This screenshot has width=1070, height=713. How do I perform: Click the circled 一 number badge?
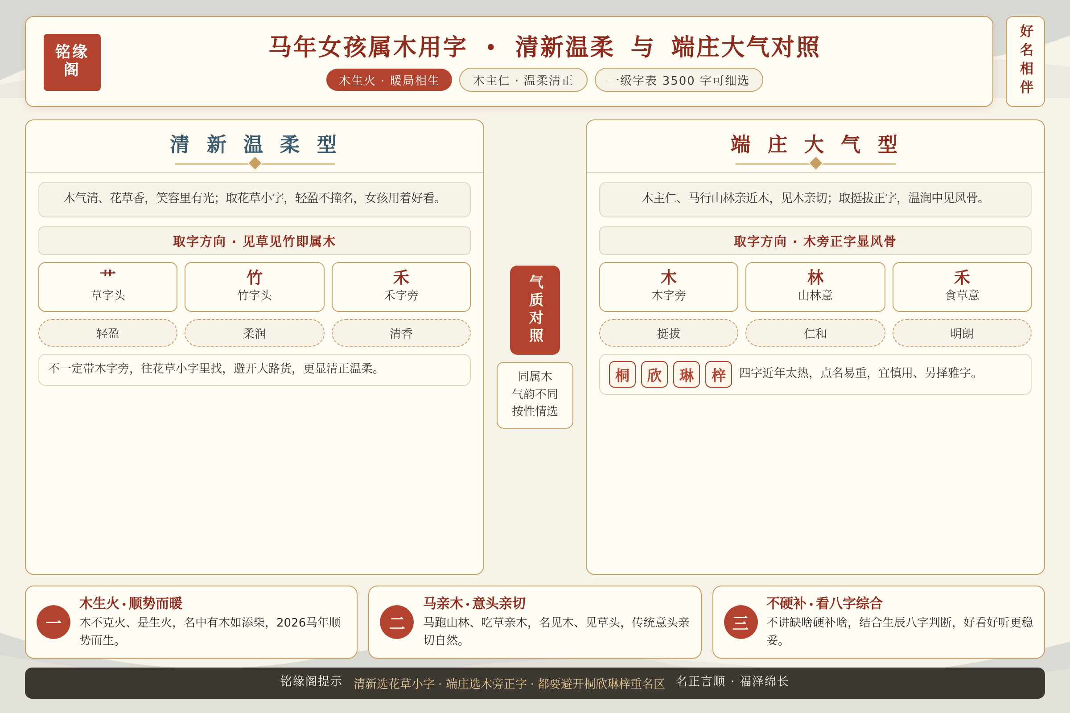point(53,622)
